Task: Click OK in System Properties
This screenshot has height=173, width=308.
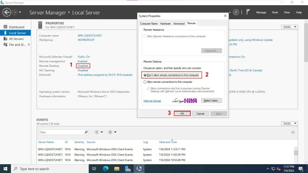Action: pyautogui.click(x=182, y=113)
